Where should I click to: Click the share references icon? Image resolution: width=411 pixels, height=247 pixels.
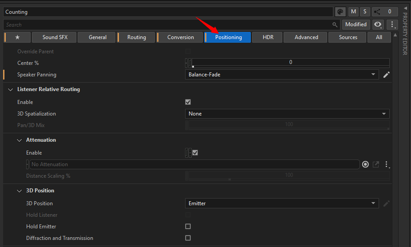click(377, 12)
